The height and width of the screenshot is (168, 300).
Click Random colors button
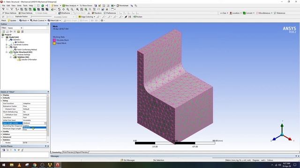click(x=97, y=13)
